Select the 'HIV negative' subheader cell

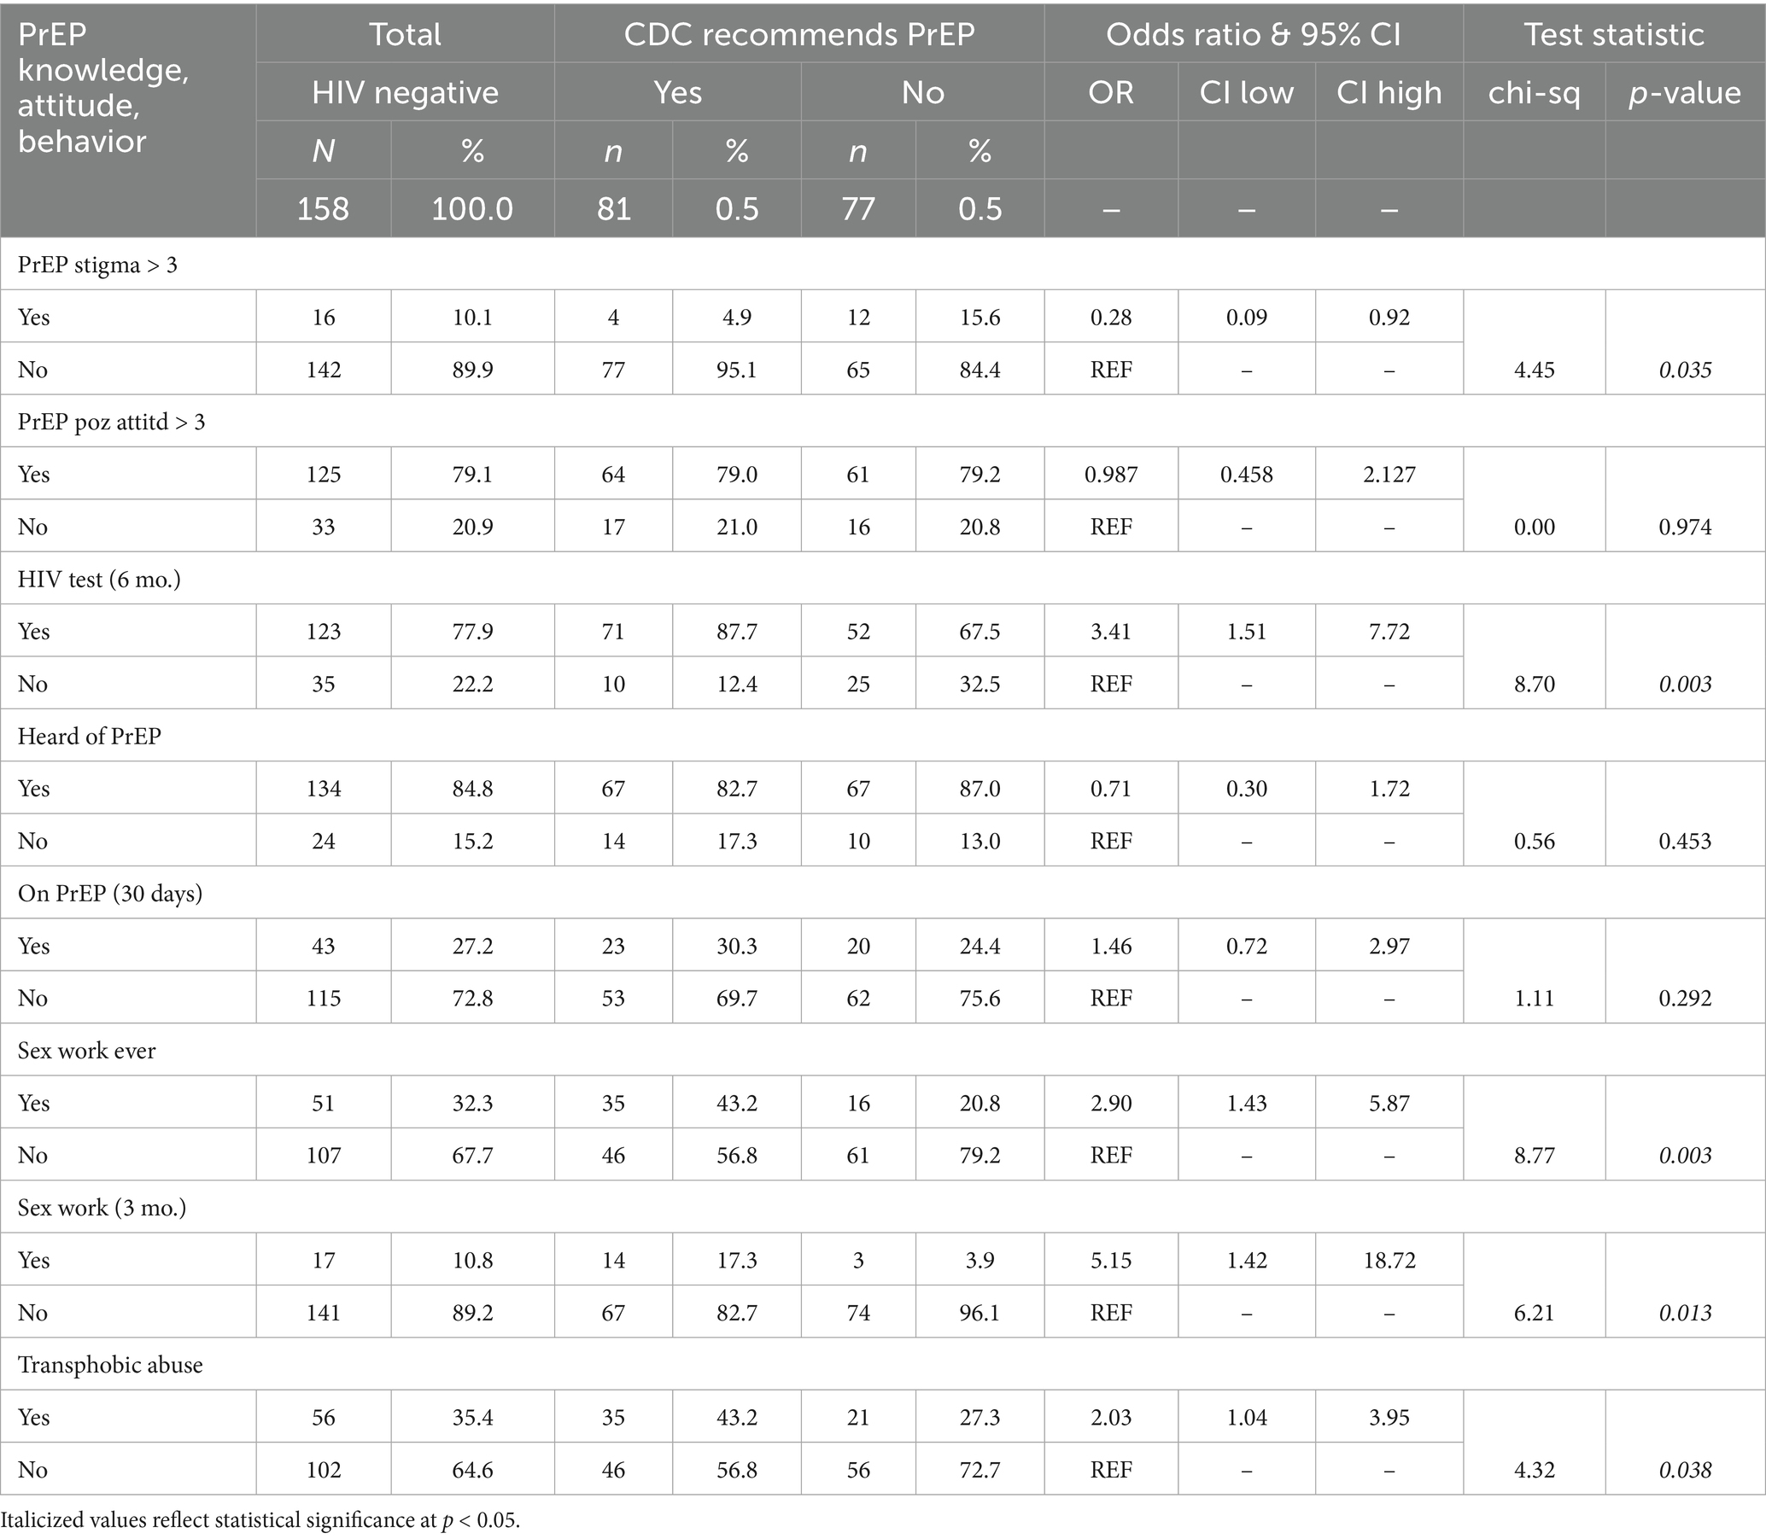tap(405, 92)
